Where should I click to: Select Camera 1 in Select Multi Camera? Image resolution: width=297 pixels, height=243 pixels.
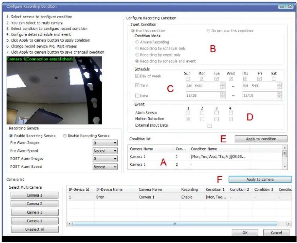click(x=34, y=195)
